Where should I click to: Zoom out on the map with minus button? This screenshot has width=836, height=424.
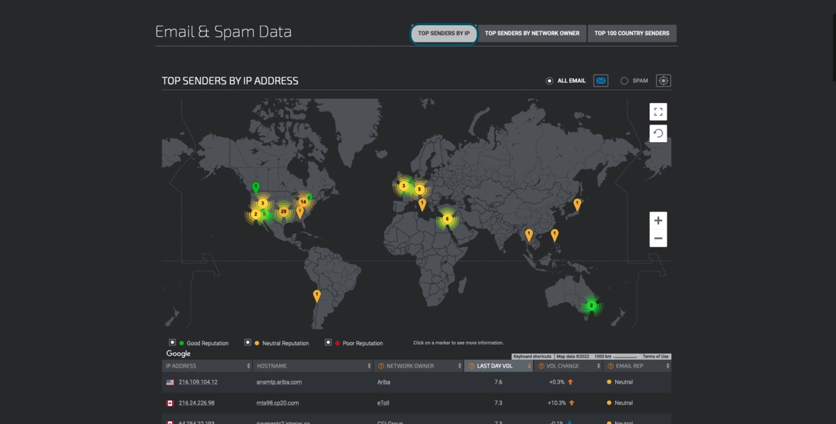point(658,239)
